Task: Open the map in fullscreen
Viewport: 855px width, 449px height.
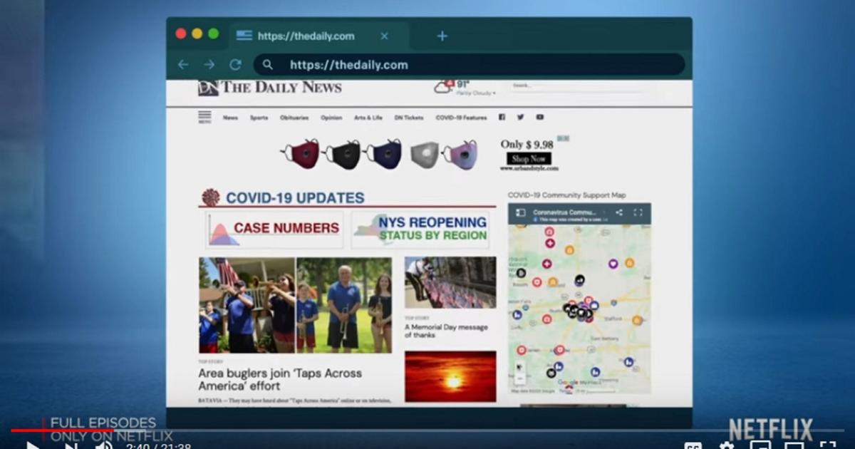Action: pos(638,212)
